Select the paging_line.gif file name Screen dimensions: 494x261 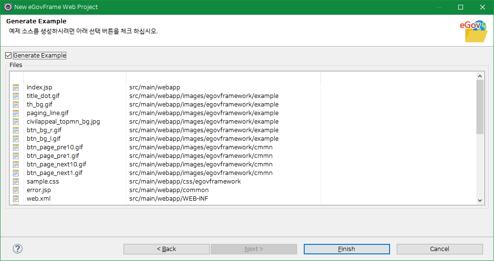click(48, 113)
